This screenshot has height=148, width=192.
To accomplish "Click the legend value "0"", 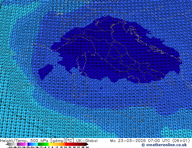I will click(49, 147).
